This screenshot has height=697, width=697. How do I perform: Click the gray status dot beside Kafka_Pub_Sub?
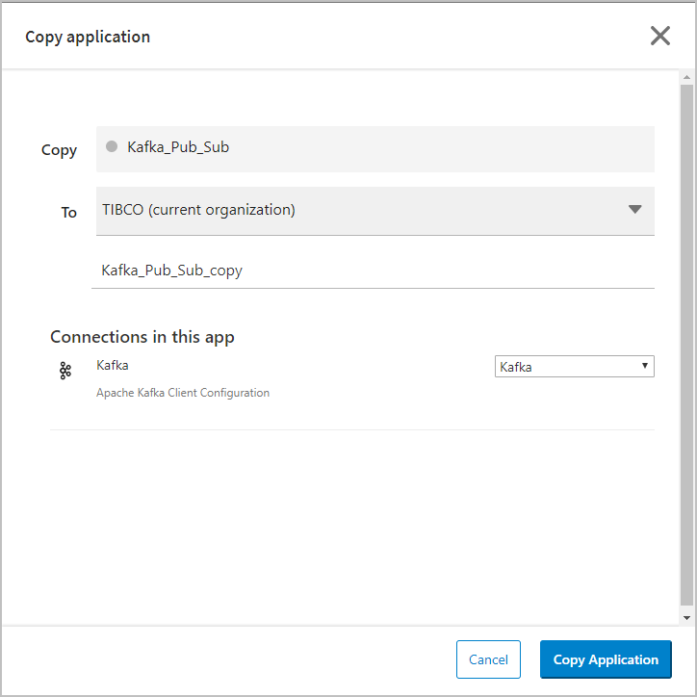tap(112, 146)
